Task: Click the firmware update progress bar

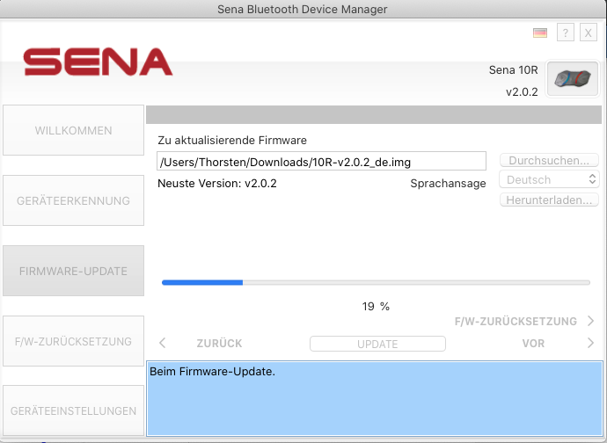Action: [376, 282]
